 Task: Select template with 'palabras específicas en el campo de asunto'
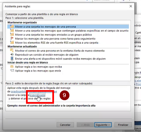point(72,31)
